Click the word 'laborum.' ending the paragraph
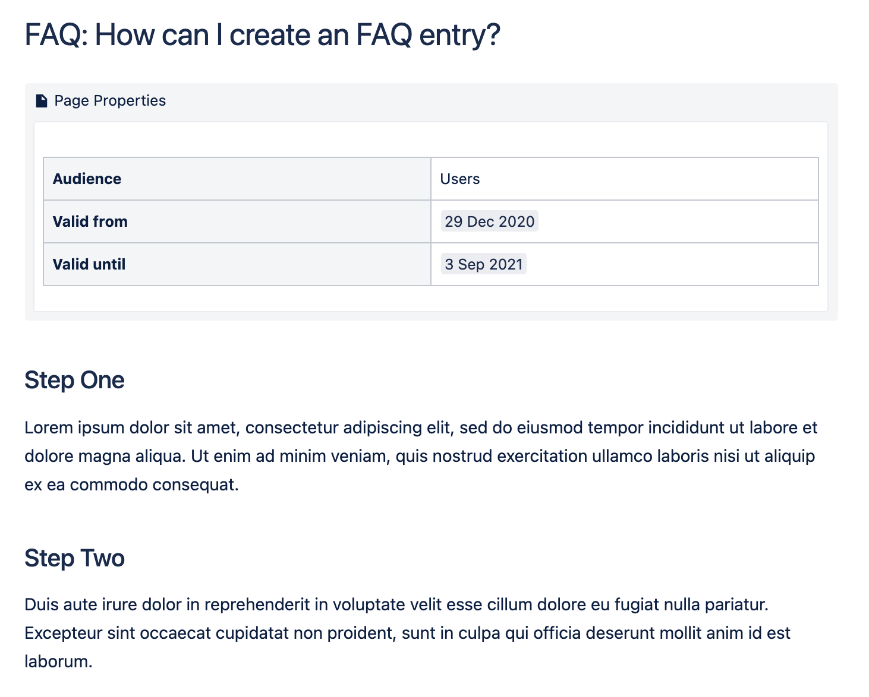This screenshot has width=869, height=697. click(x=58, y=661)
